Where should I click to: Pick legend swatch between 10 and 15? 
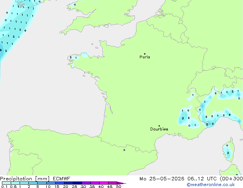(51, 183)
